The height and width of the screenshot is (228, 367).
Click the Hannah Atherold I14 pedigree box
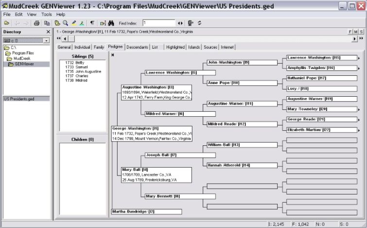242,165
